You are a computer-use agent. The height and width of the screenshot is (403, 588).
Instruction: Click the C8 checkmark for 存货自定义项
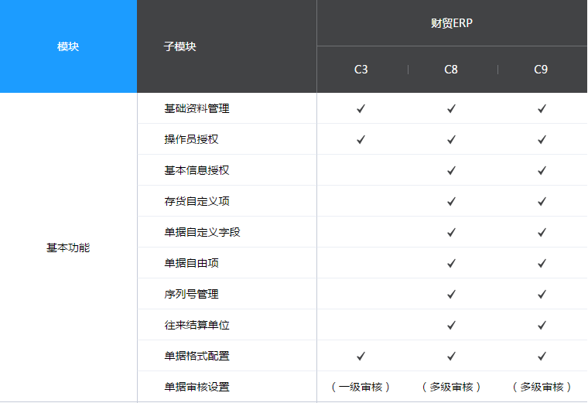[x=451, y=201]
